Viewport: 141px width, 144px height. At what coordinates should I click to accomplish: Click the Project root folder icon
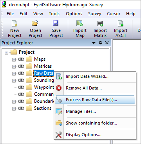click(14, 52)
